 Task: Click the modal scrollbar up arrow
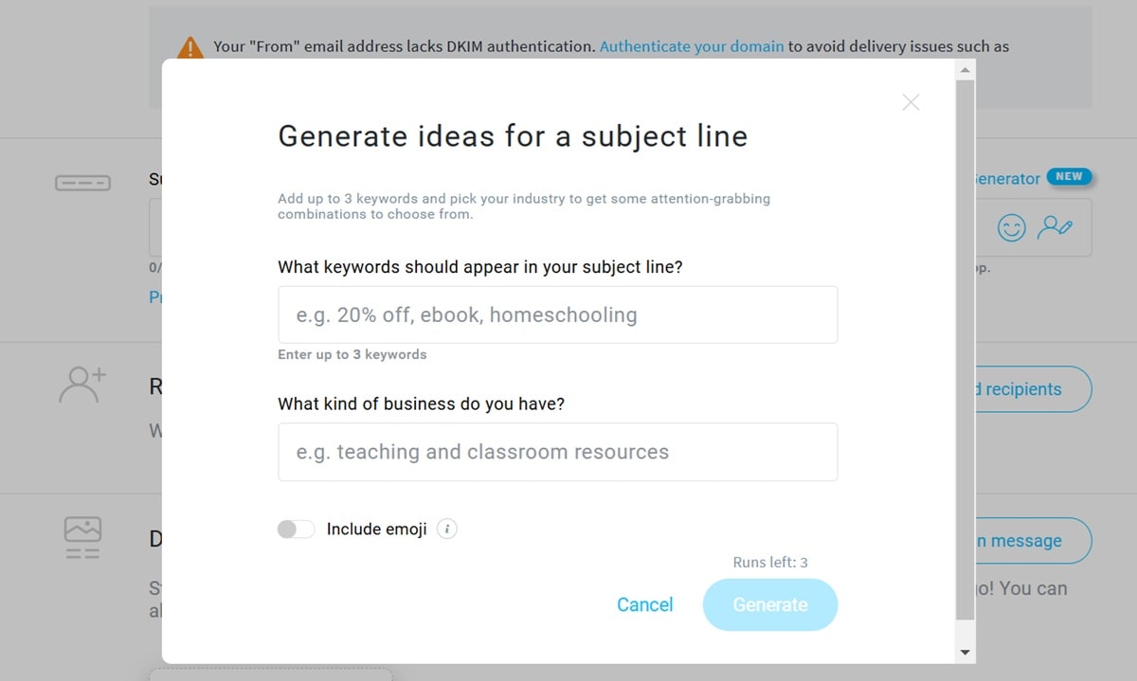[966, 70]
